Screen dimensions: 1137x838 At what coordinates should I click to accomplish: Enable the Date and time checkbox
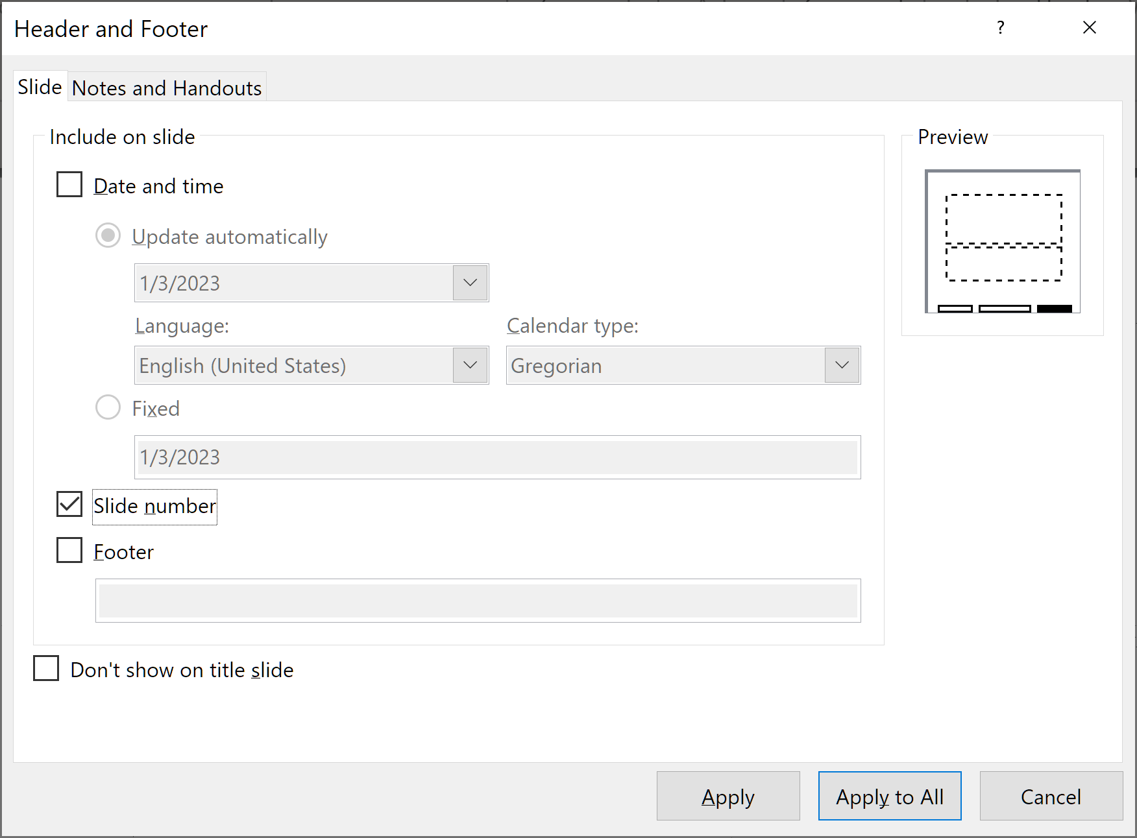[69, 185]
